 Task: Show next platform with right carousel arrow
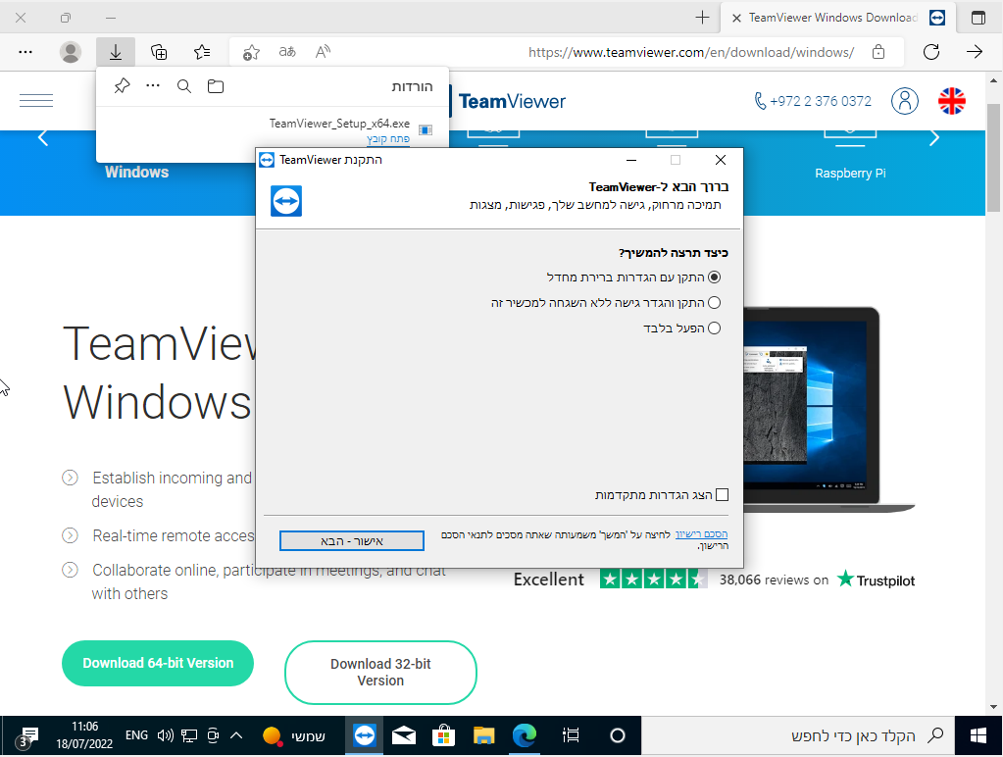point(934,137)
